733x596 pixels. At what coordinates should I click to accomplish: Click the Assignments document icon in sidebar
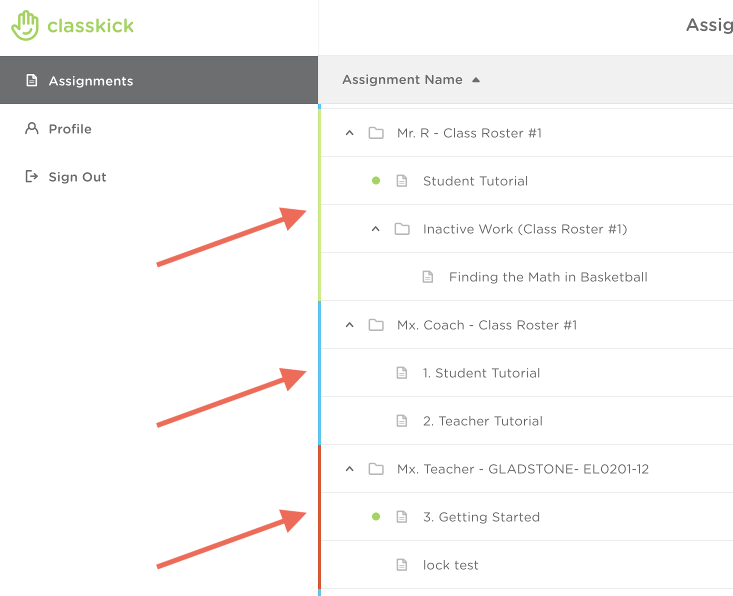32,80
